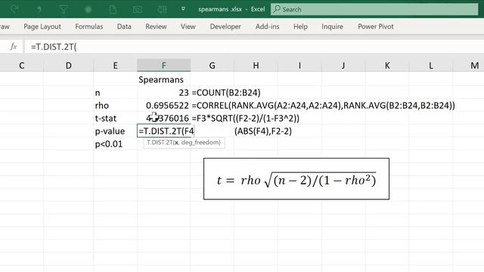484x272 pixels.
Task: Open the Page Layout tab
Action: point(42,27)
